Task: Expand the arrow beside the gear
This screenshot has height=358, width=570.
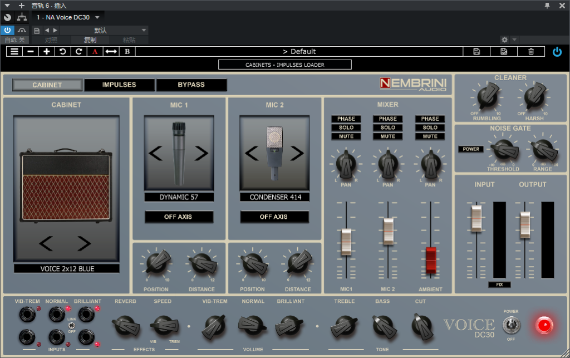Action: [x=514, y=40]
